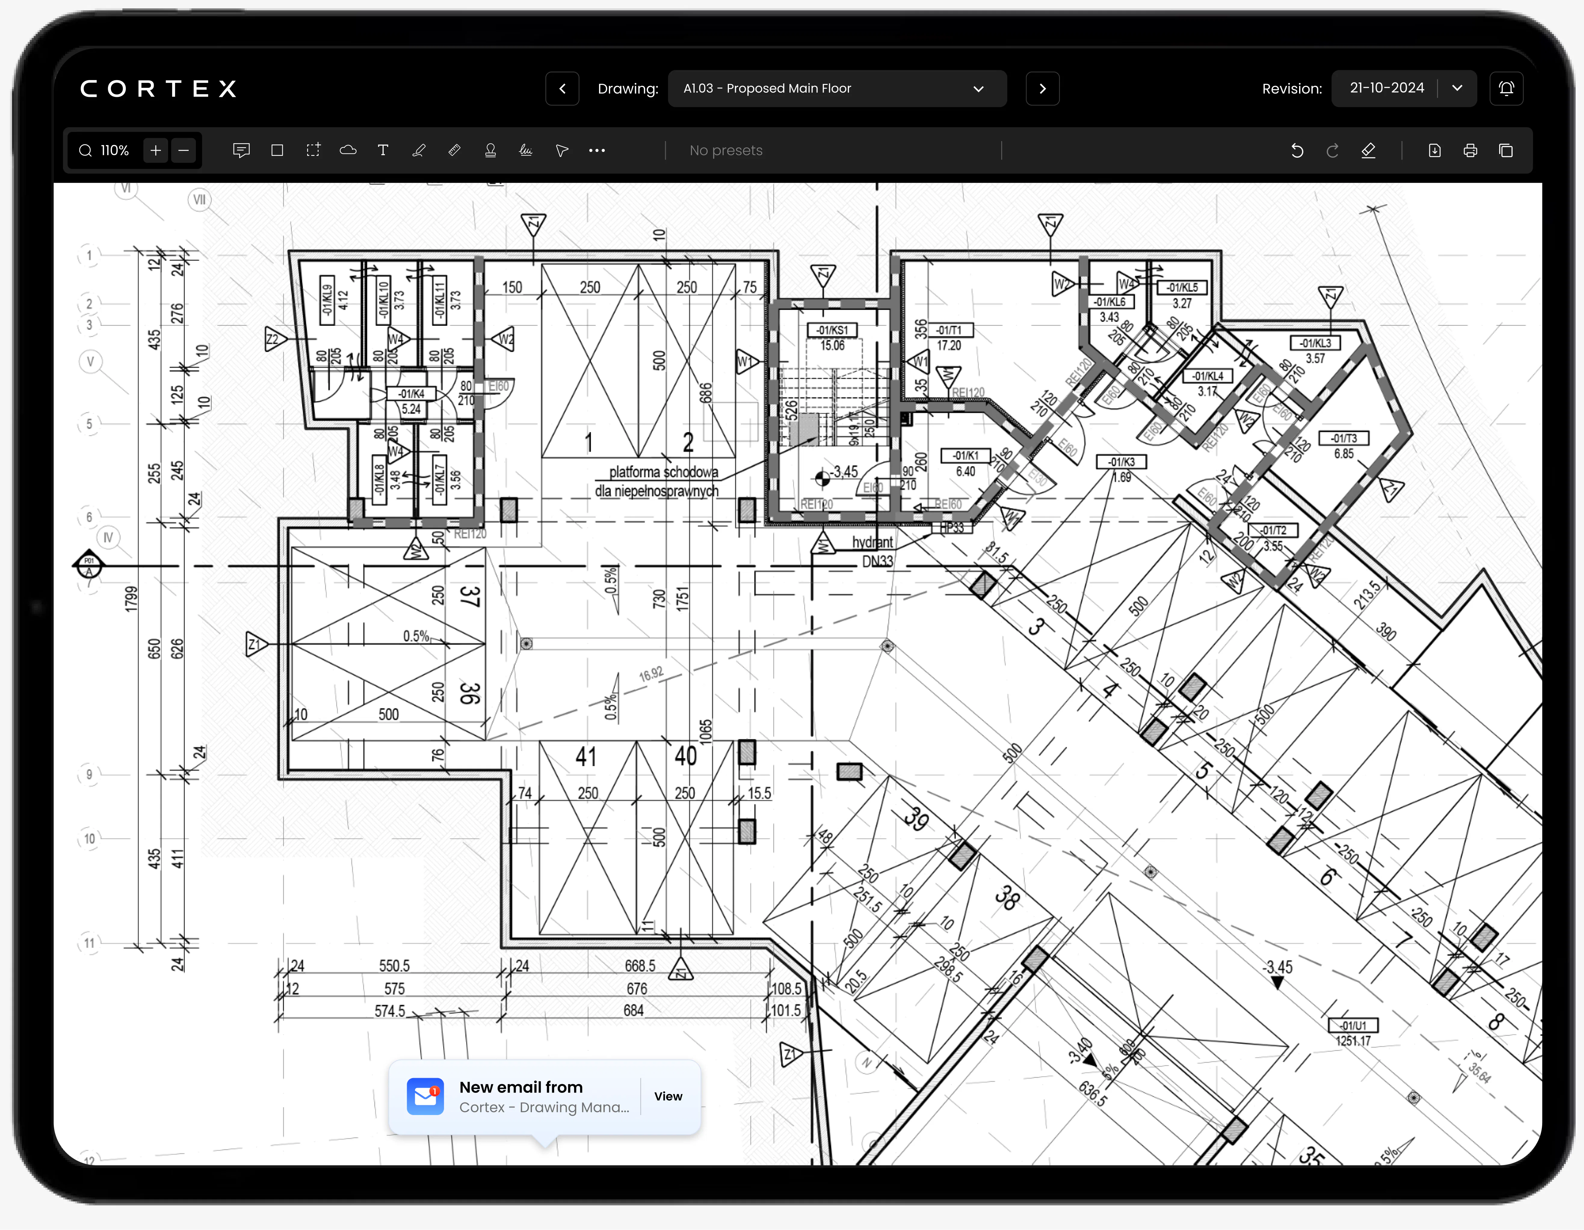This screenshot has width=1584, height=1230.
Task: Open the more tools ellipsis menu
Action: tap(597, 150)
